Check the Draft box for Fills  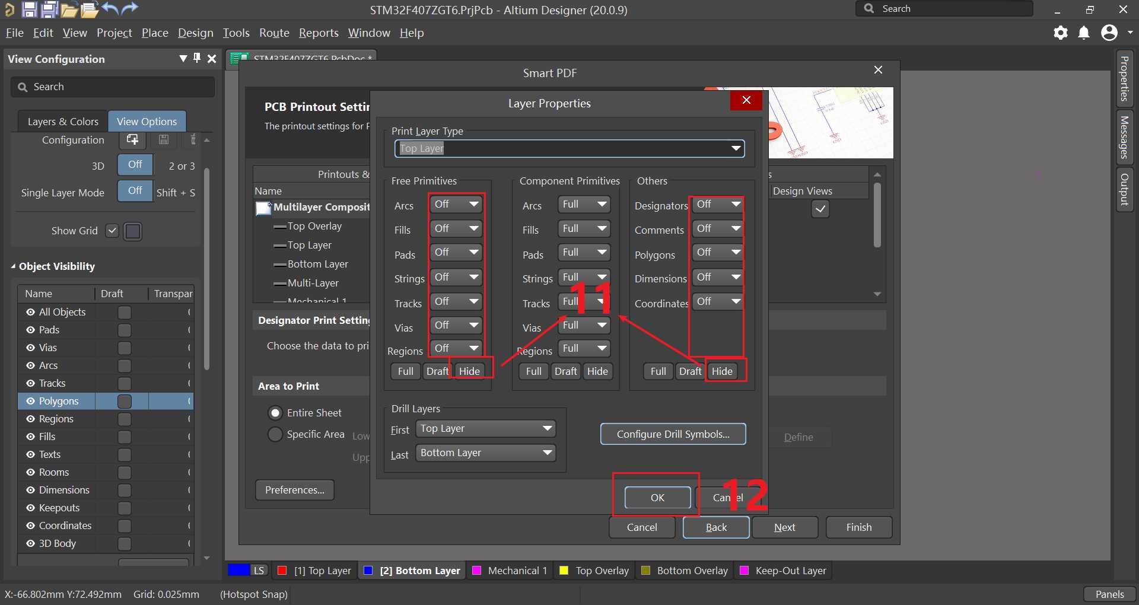point(125,437)
